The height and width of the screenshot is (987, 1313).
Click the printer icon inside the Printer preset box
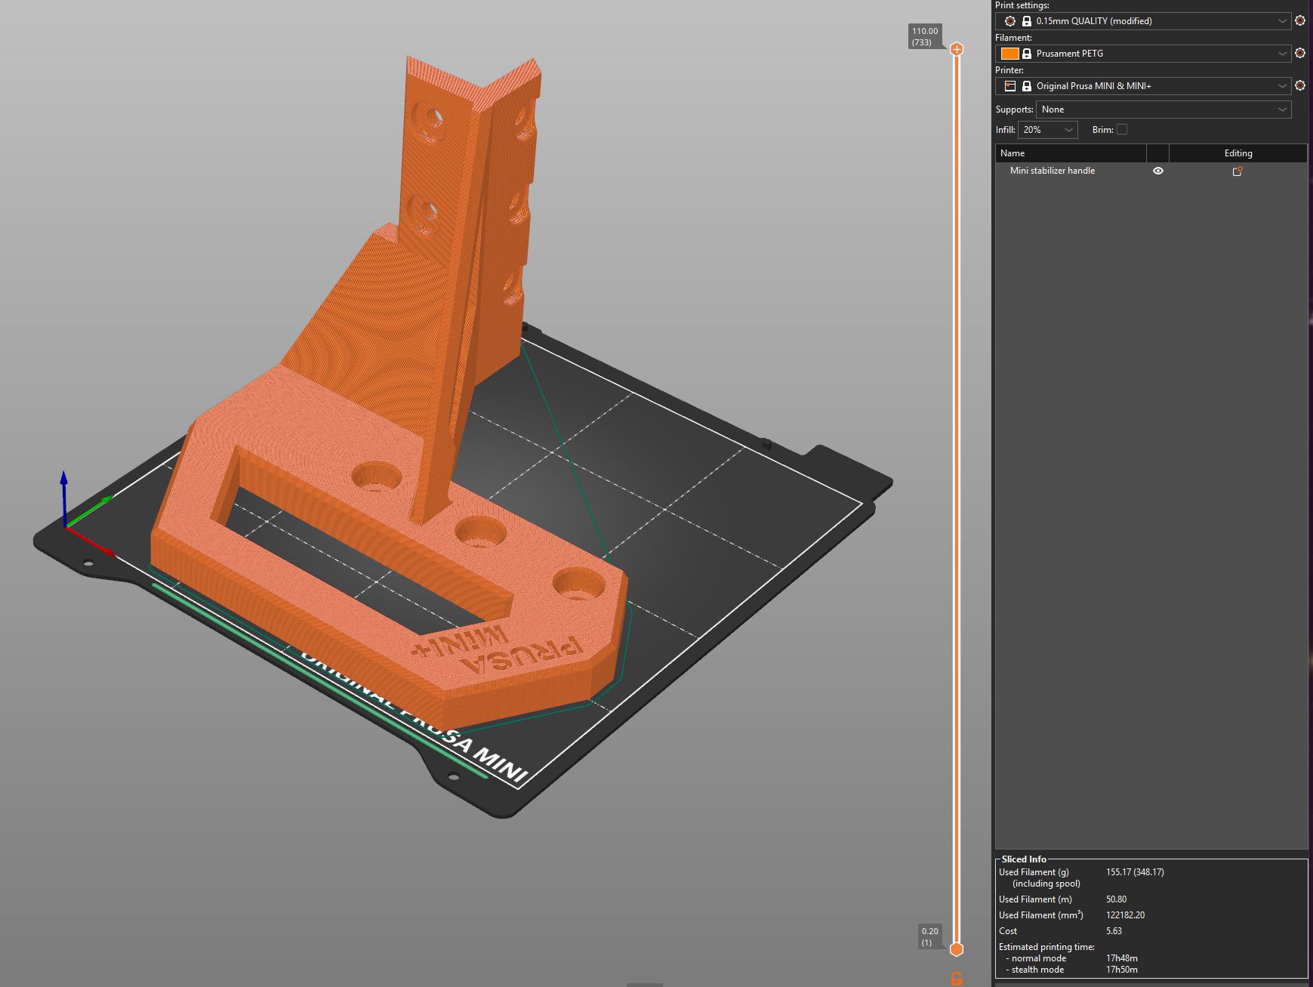[x=1010, y=86]
